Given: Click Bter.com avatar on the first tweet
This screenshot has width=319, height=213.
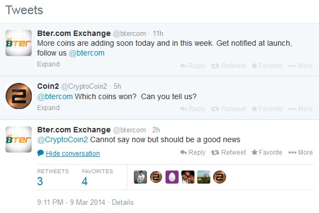Looking at the screenshot, I should 19,43.
